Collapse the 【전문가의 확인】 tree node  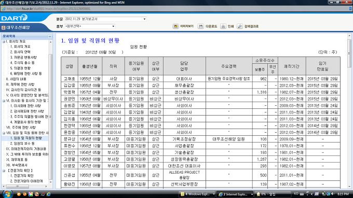pyautogui.click(x=4, y=171)
